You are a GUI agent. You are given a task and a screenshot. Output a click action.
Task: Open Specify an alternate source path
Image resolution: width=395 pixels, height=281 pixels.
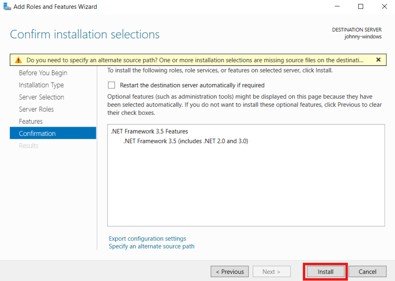(151, 246)
